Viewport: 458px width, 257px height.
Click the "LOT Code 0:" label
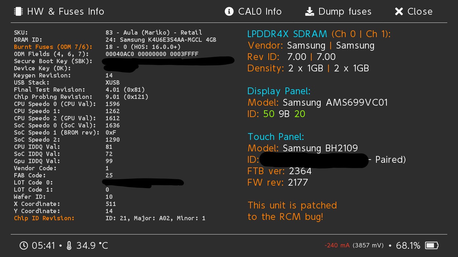(34, 182)
